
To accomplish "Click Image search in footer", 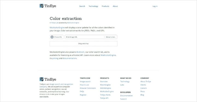I will click(85, 82).
